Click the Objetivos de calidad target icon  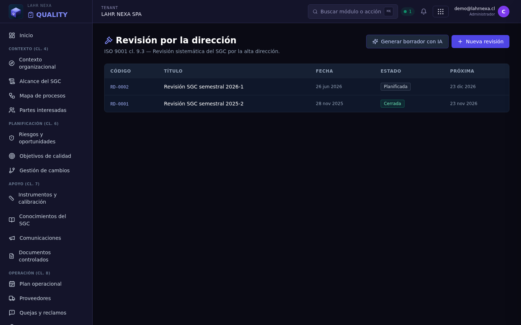[12, 156]
